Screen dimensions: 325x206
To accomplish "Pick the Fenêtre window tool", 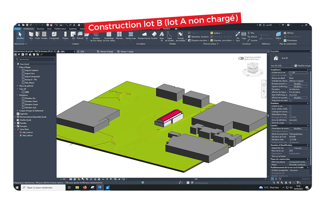I will pos(44,35).
